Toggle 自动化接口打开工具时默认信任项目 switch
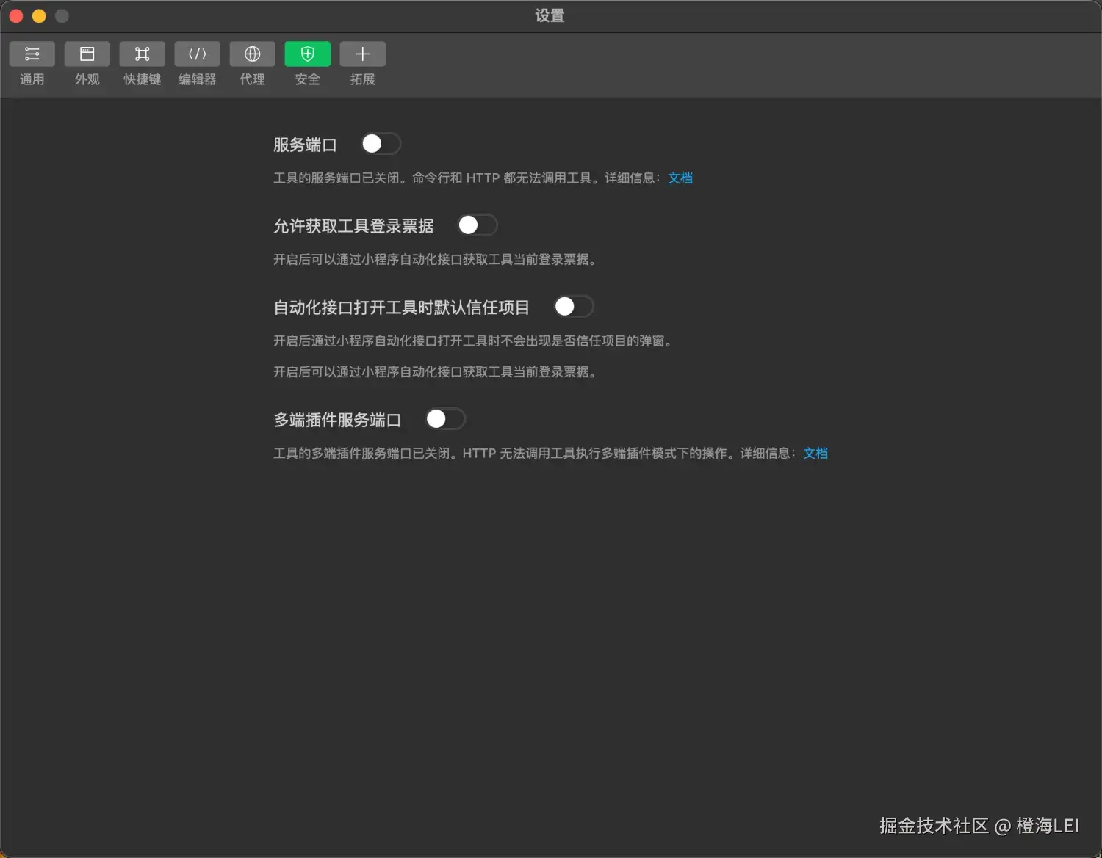This screenshot has height=858, width=1102. (x=574, y=307)
